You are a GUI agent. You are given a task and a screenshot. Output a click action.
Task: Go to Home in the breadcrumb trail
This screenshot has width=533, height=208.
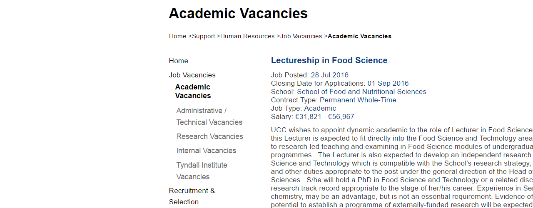tap(177, 36)
